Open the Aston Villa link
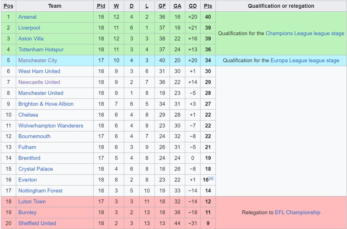Screen dimensions: 347x229 (31, 39)
